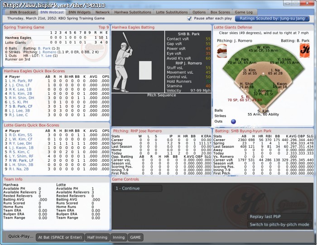Open J. Lee, C player link

(x=20, y=115)
